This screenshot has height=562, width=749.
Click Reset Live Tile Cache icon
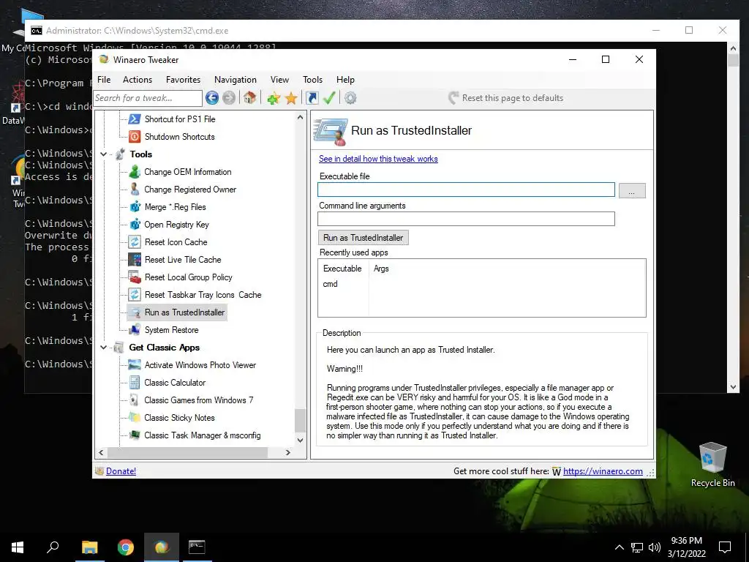point(135,260)
